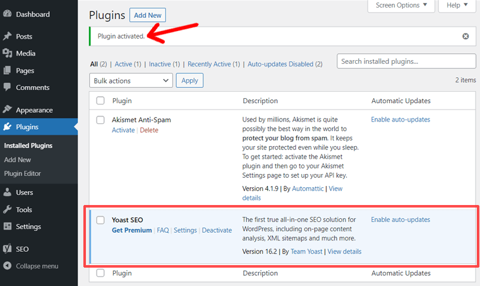Click the Plugins plug icon in sidebar
The height and width of the screenshot is (286, 480).
coord(8,127)
